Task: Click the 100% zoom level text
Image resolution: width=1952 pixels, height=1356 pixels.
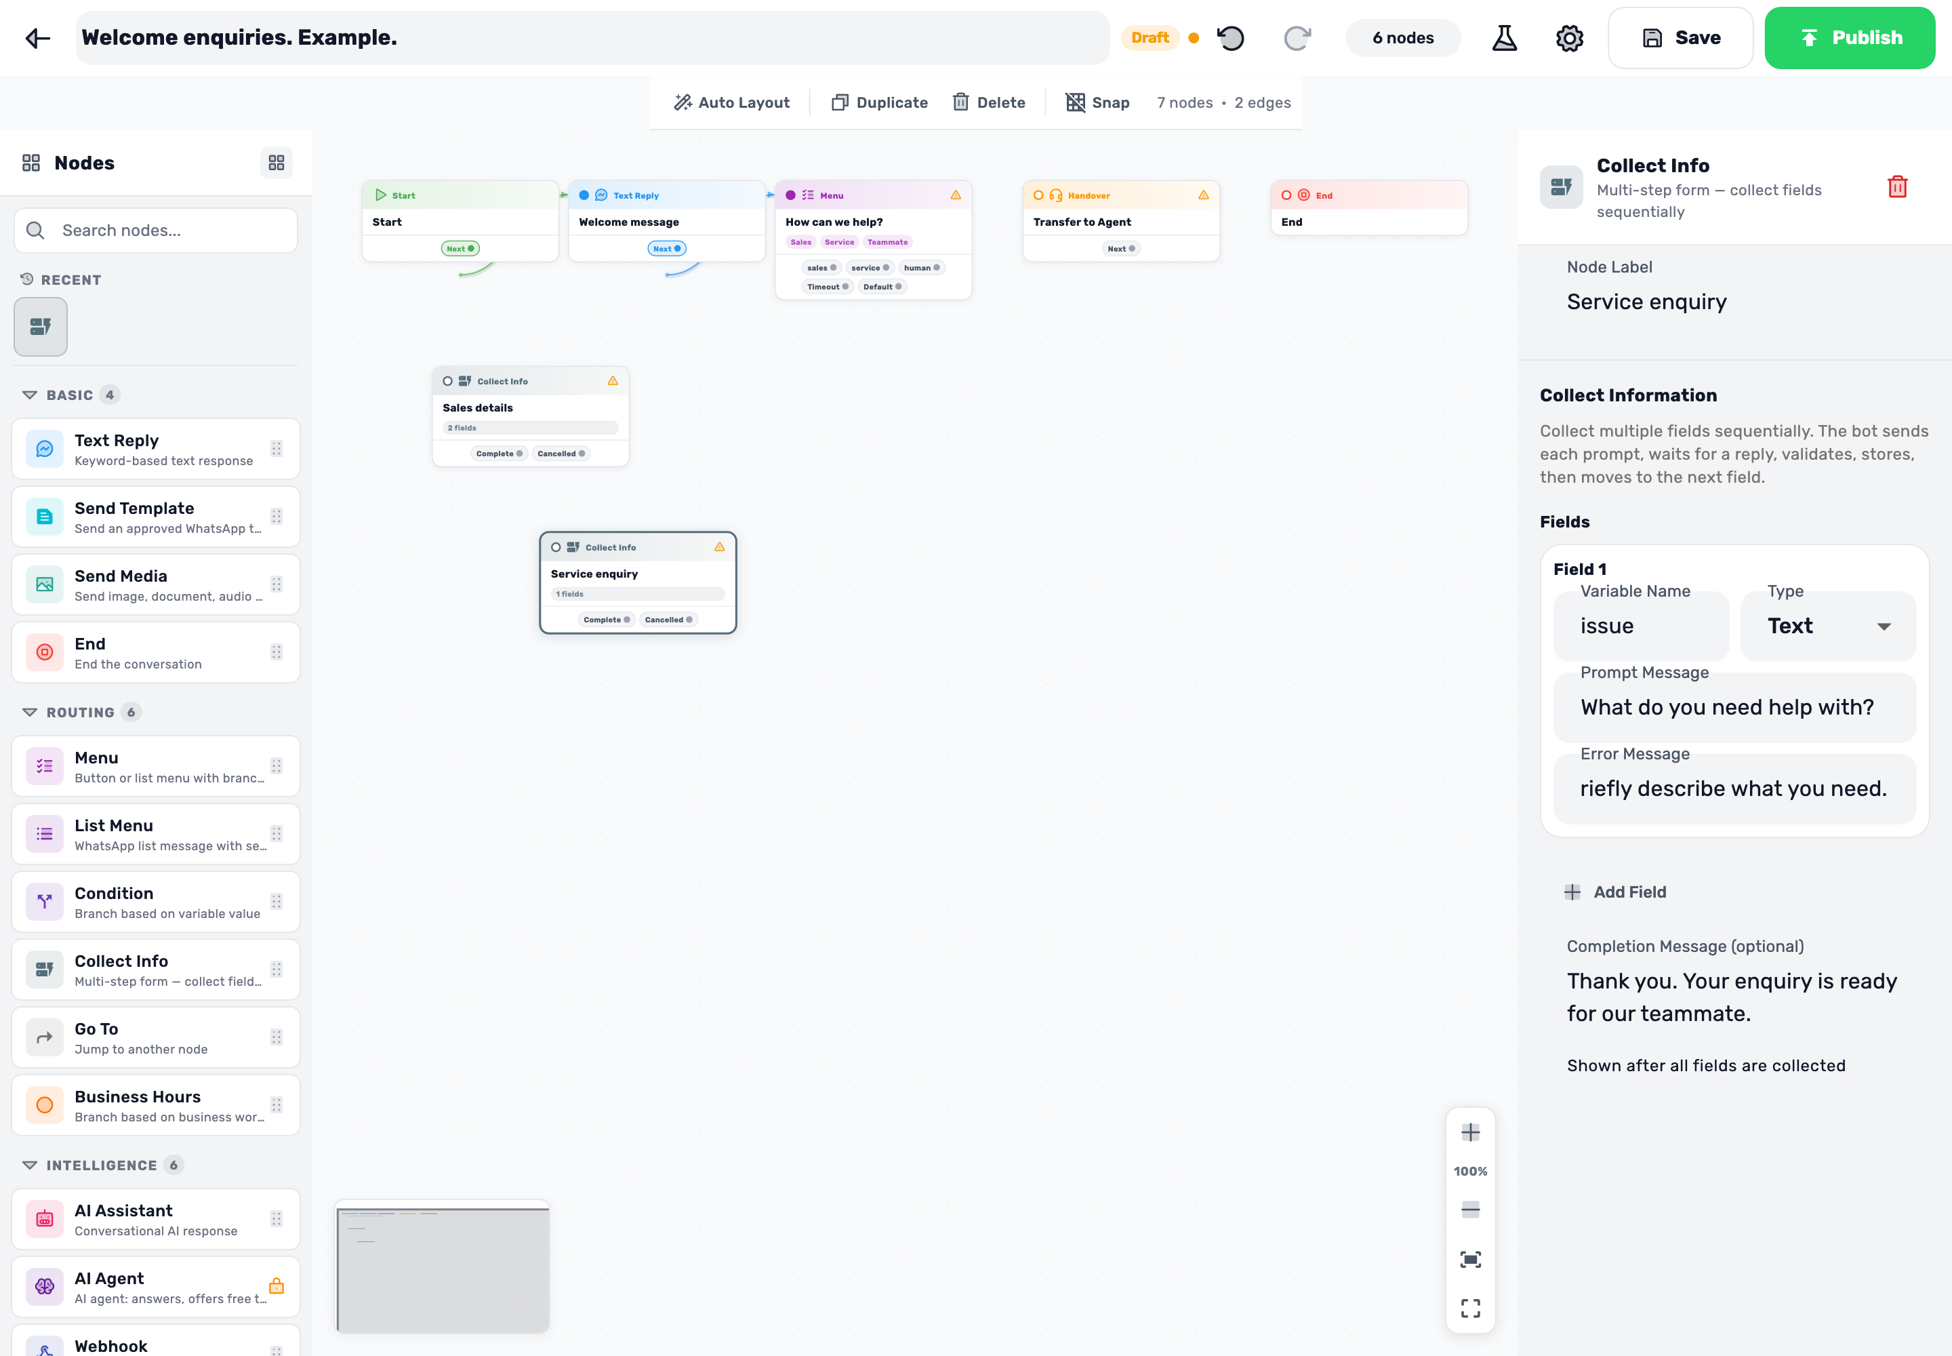Action: 1470,1171
